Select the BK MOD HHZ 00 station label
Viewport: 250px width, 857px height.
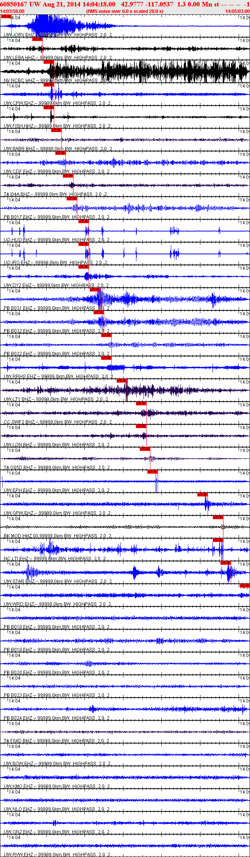click(x=22, y=536)
